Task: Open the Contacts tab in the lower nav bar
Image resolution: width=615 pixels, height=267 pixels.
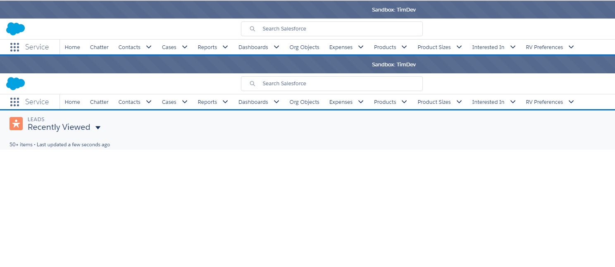Action: 129,102
